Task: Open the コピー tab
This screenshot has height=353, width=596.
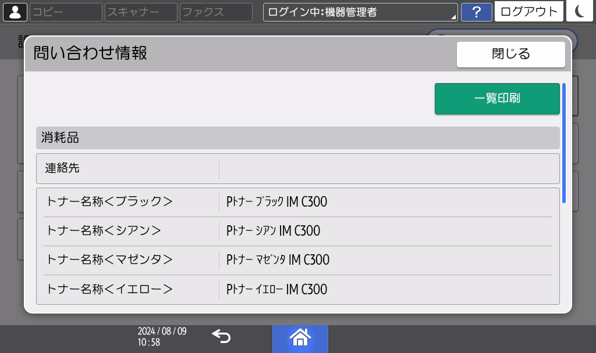Action: (x=65, y=12)
